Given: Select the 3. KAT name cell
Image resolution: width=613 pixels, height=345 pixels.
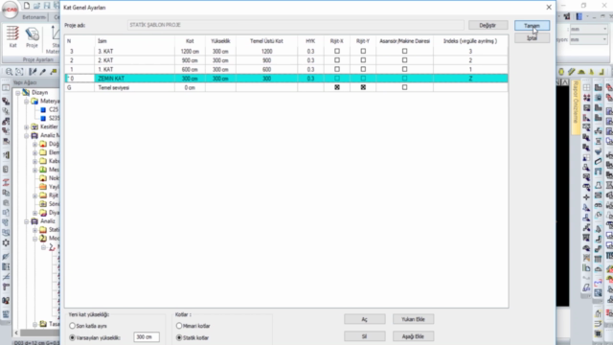Looking at the screenshot, I should (134, 51).
